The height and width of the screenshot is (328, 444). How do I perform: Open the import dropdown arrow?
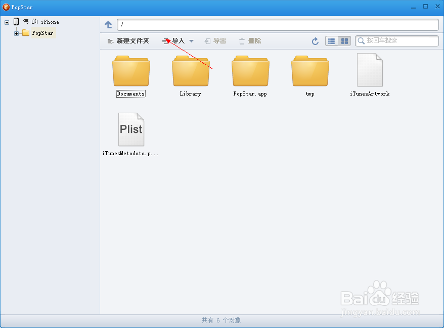(x=192, y=41)
